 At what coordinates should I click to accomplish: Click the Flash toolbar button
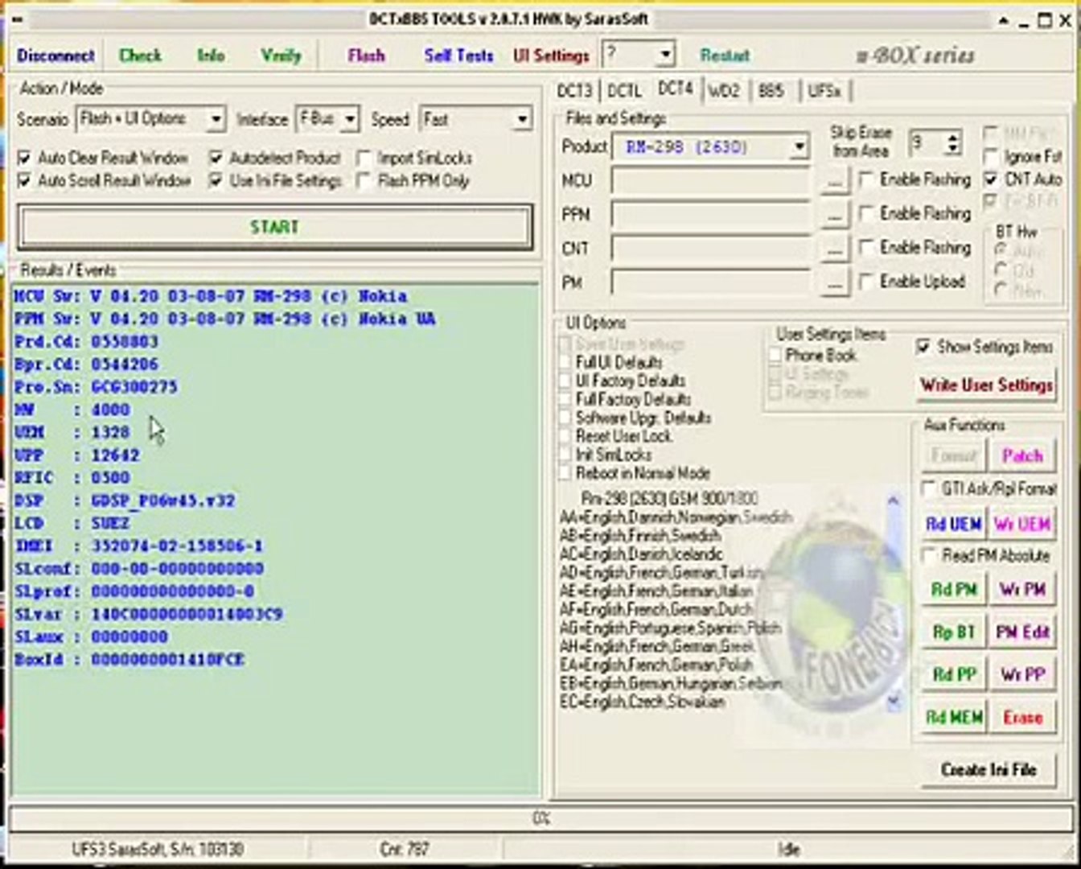point(366,56)
